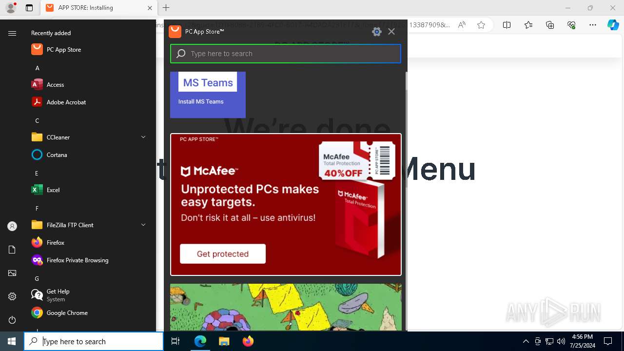The image size is (624, 351).
Task: Open Microsoft Edge from taskbar
Action: (x=200, y=341)
